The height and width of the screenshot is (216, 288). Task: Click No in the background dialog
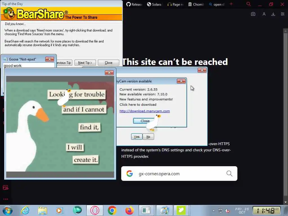pos(148,137)
